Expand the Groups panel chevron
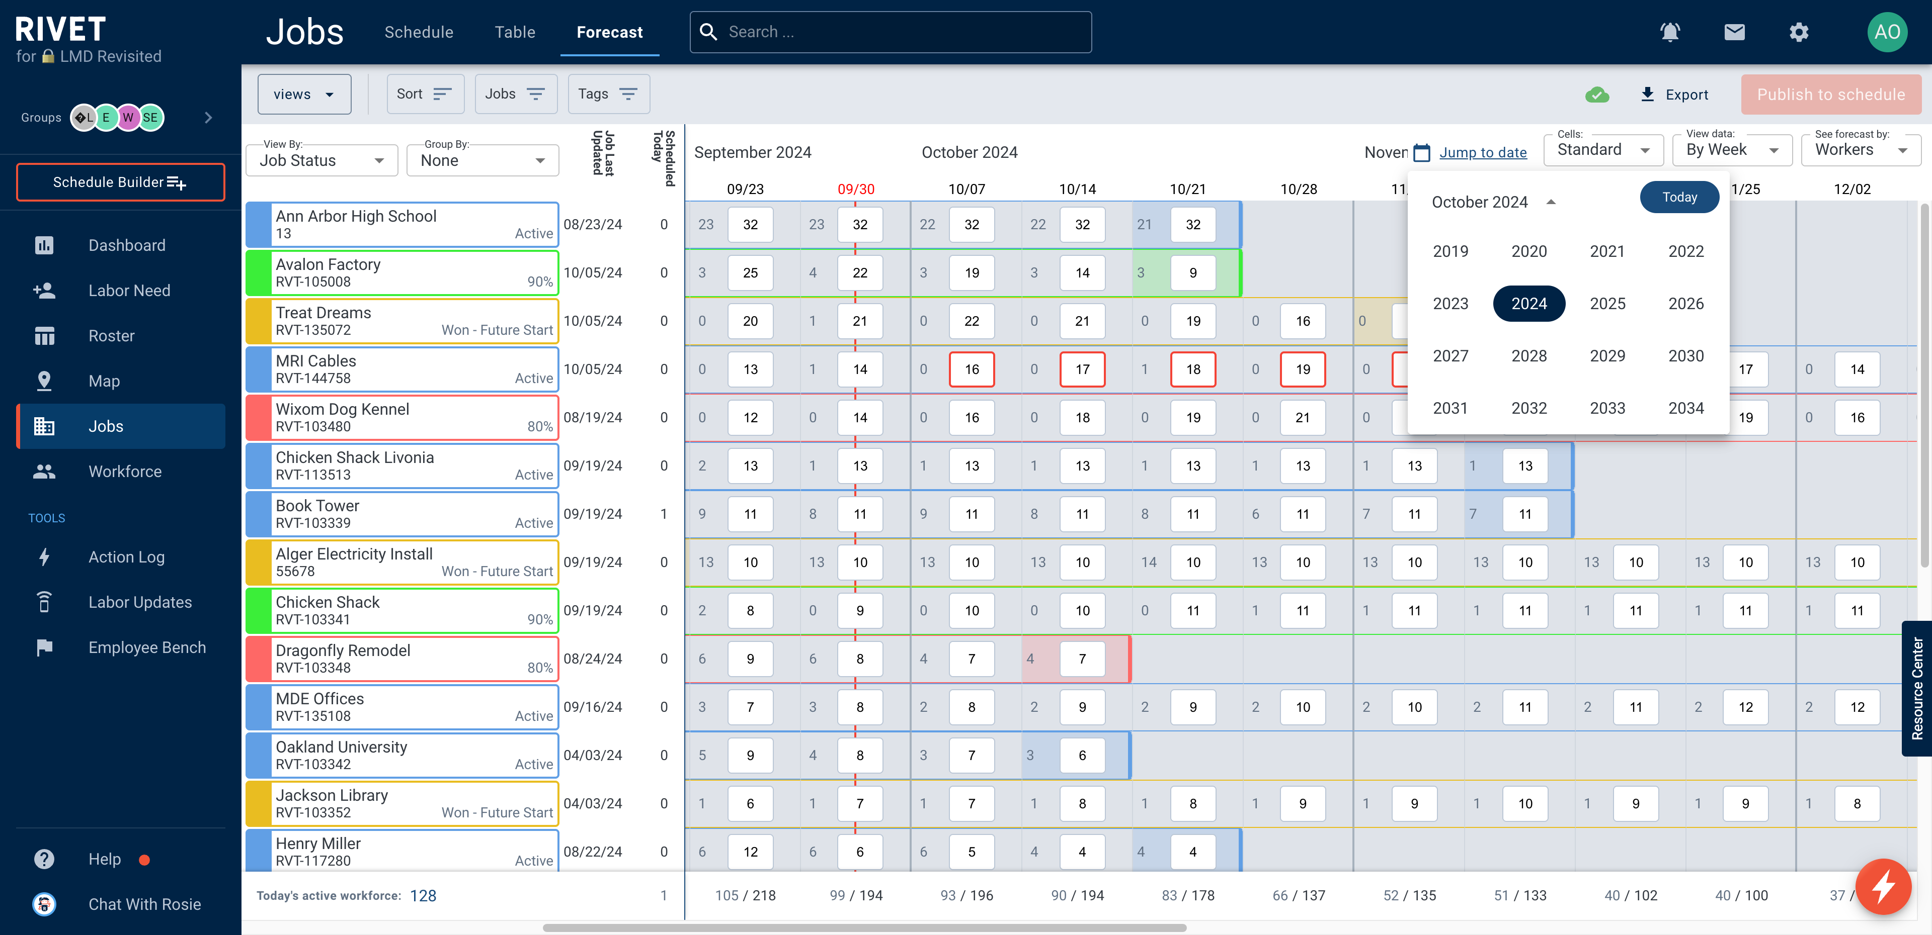1932x935 pixels. pos(208,118)
